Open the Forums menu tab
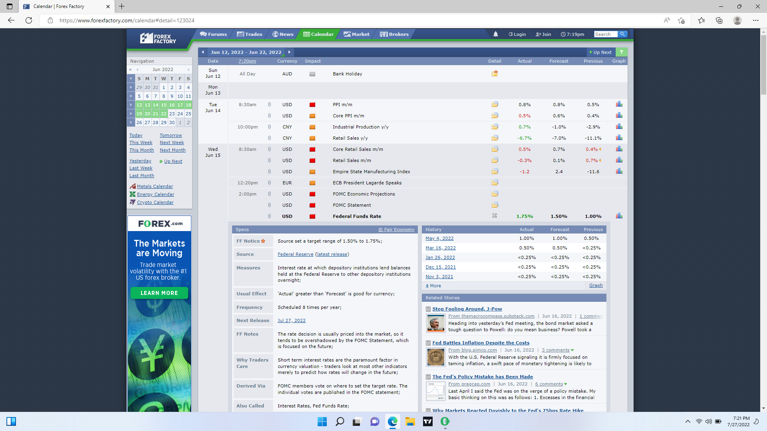This screenshot has width=767, height=431. (213, 34)
